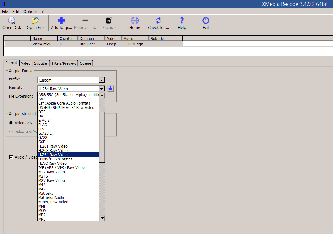333x234 pixels.
Task: Choose H.261 Raw Video format
Action: tap(69, 146)
